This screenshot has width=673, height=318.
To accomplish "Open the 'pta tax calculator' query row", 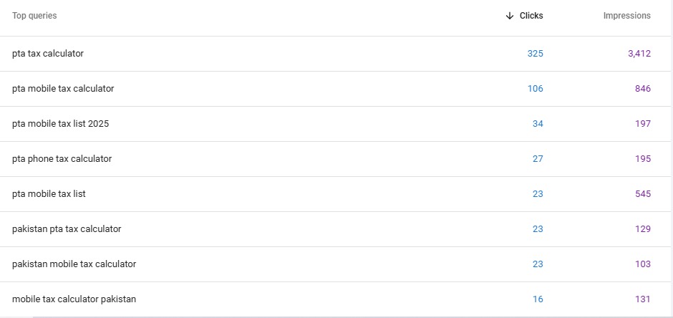I will click(48, 54).
